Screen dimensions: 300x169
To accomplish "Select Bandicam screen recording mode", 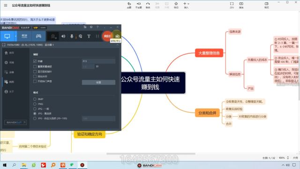I will coord(7,36).
